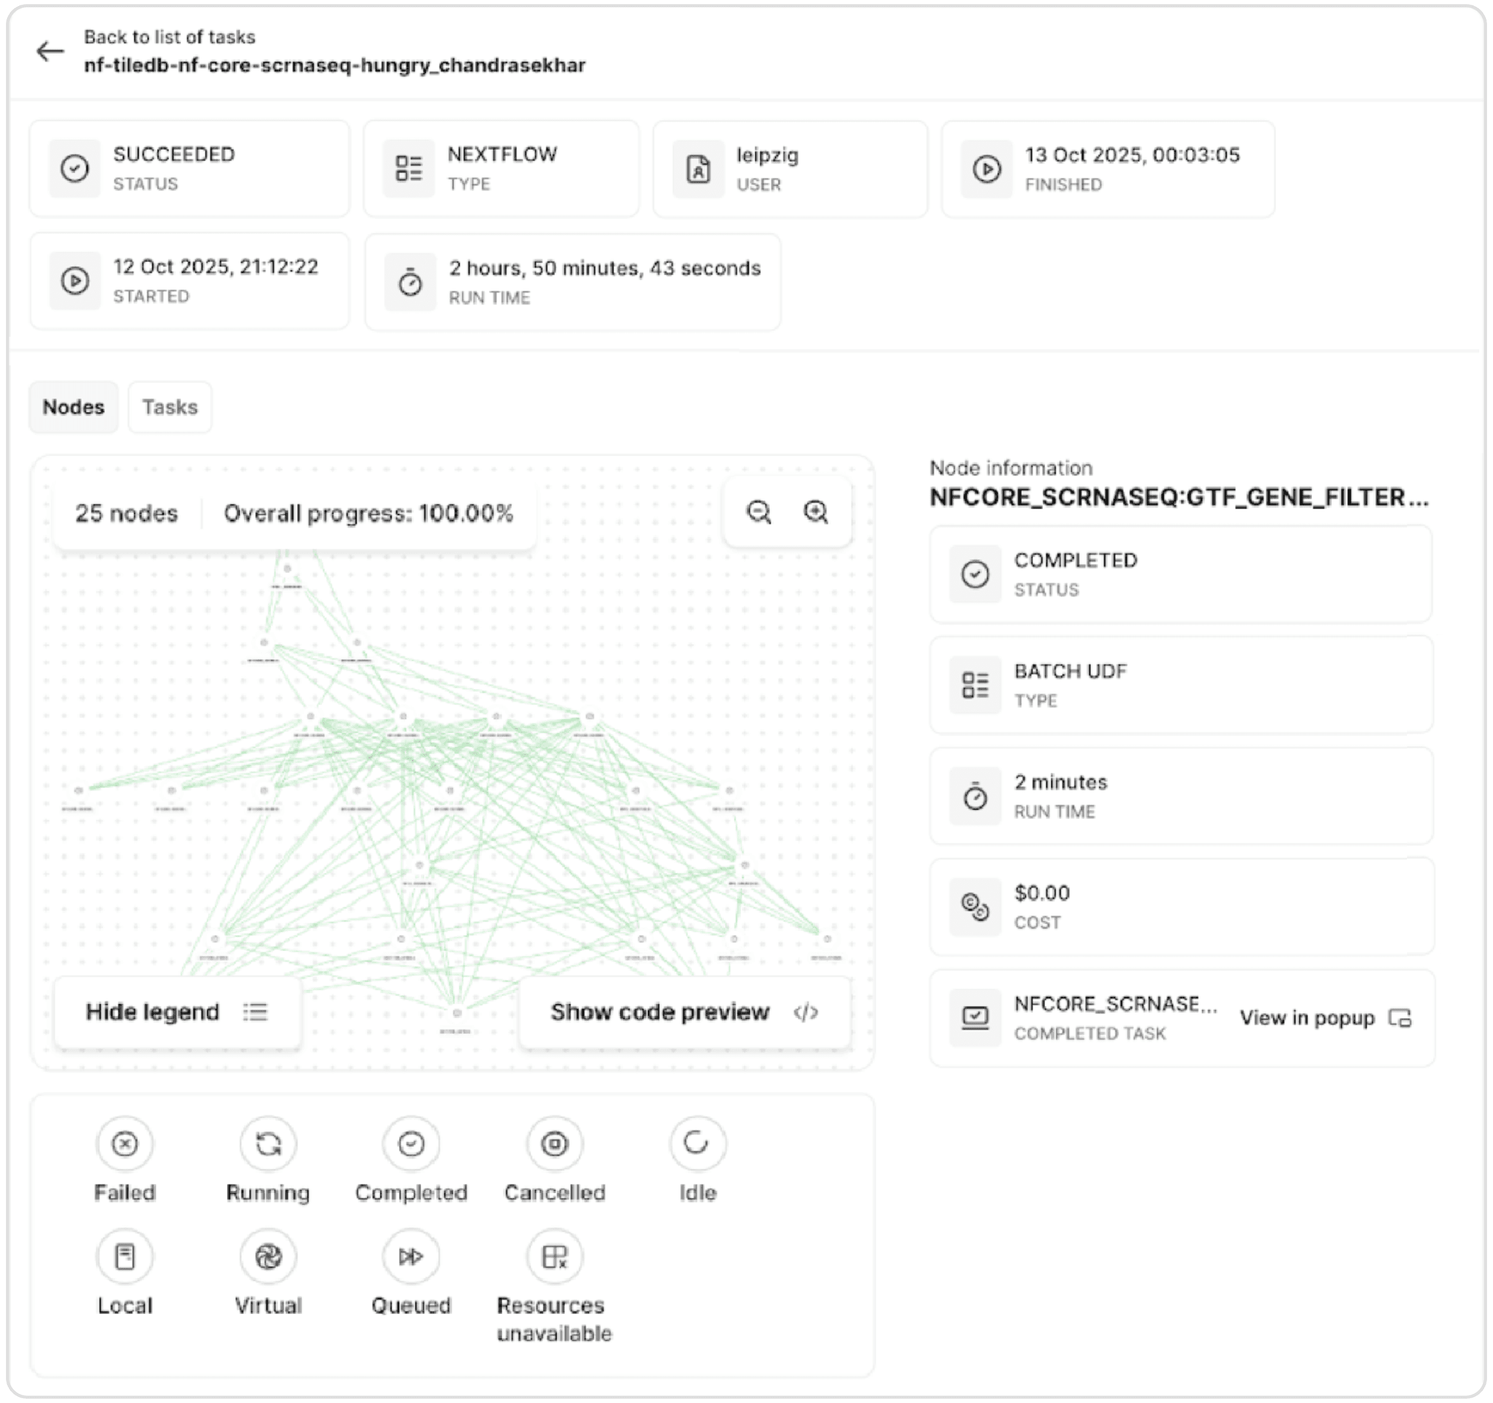
Task: Click the Virtual legend icon
Action: [x=268, y=1256]
